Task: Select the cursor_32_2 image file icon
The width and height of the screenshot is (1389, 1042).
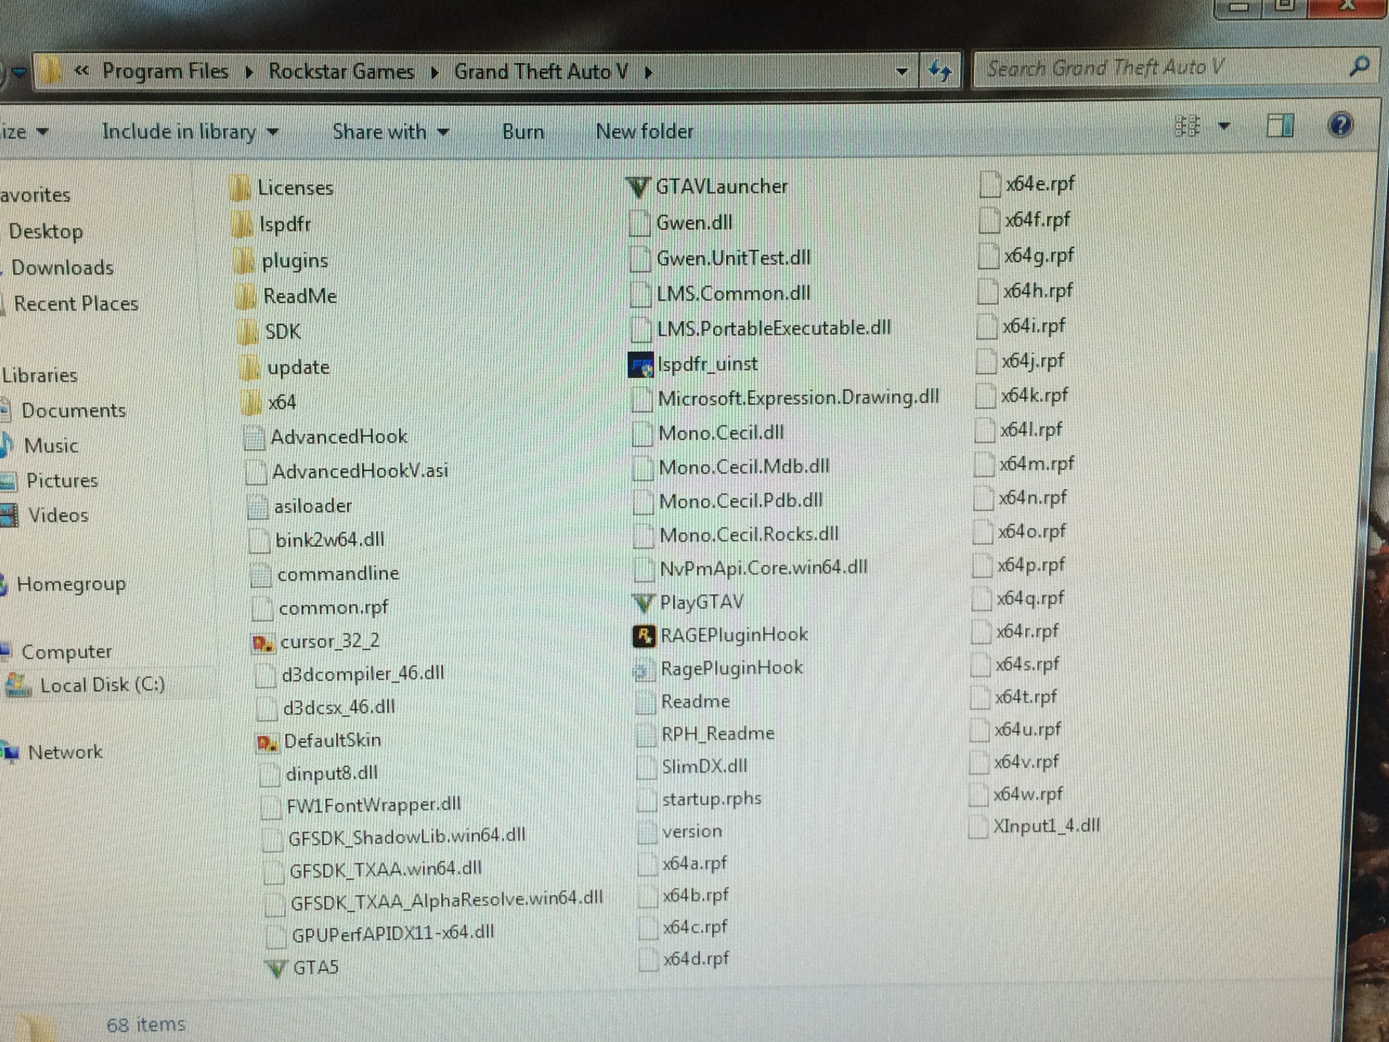Action: pos(263,643)
